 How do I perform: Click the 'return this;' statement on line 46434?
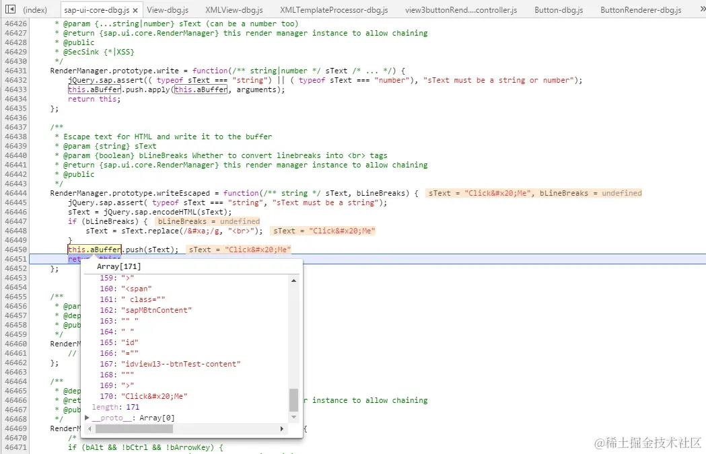94,99
